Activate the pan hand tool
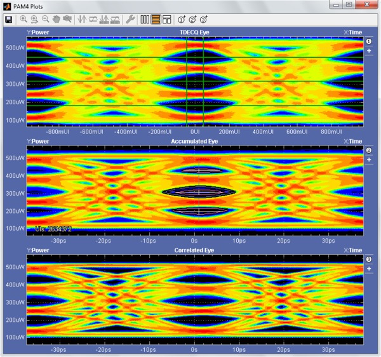 [x=57, y=19]
